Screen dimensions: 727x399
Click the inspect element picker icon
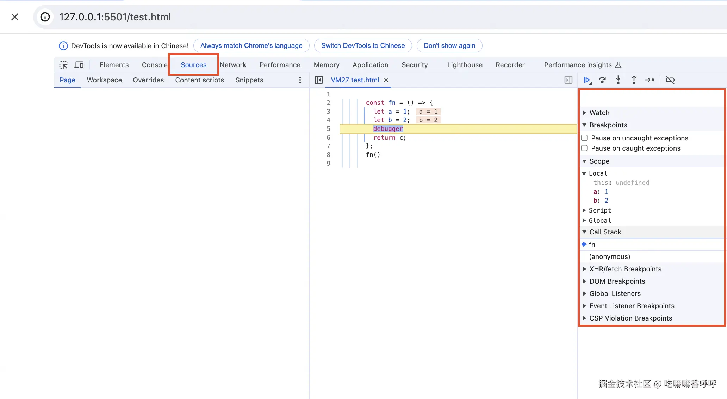coord(63,65)
